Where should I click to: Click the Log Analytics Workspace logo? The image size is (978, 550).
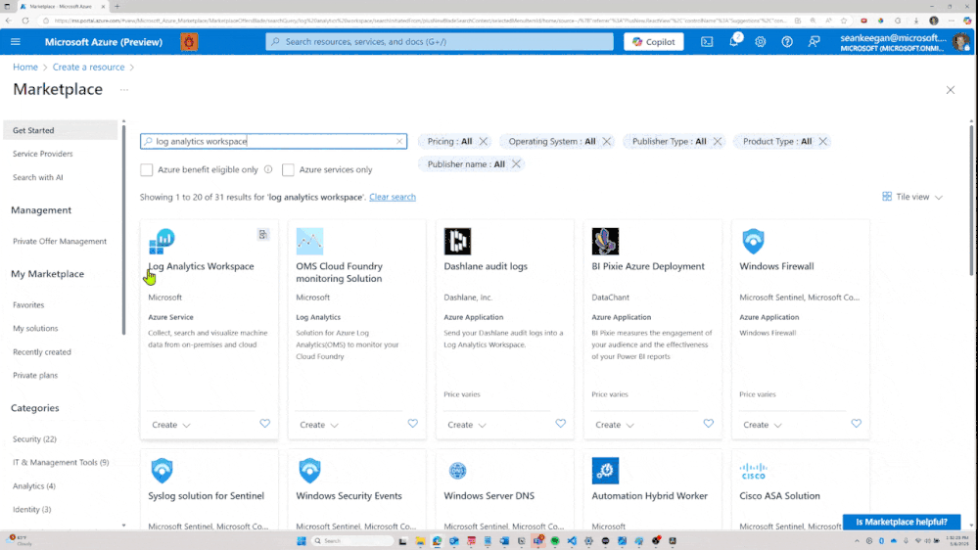[163, 242]
